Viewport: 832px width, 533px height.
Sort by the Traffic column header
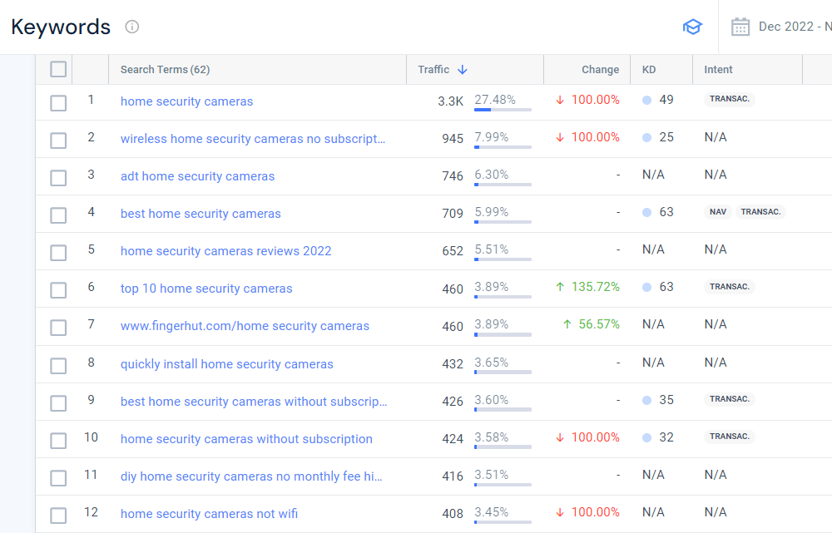(433, 70)
